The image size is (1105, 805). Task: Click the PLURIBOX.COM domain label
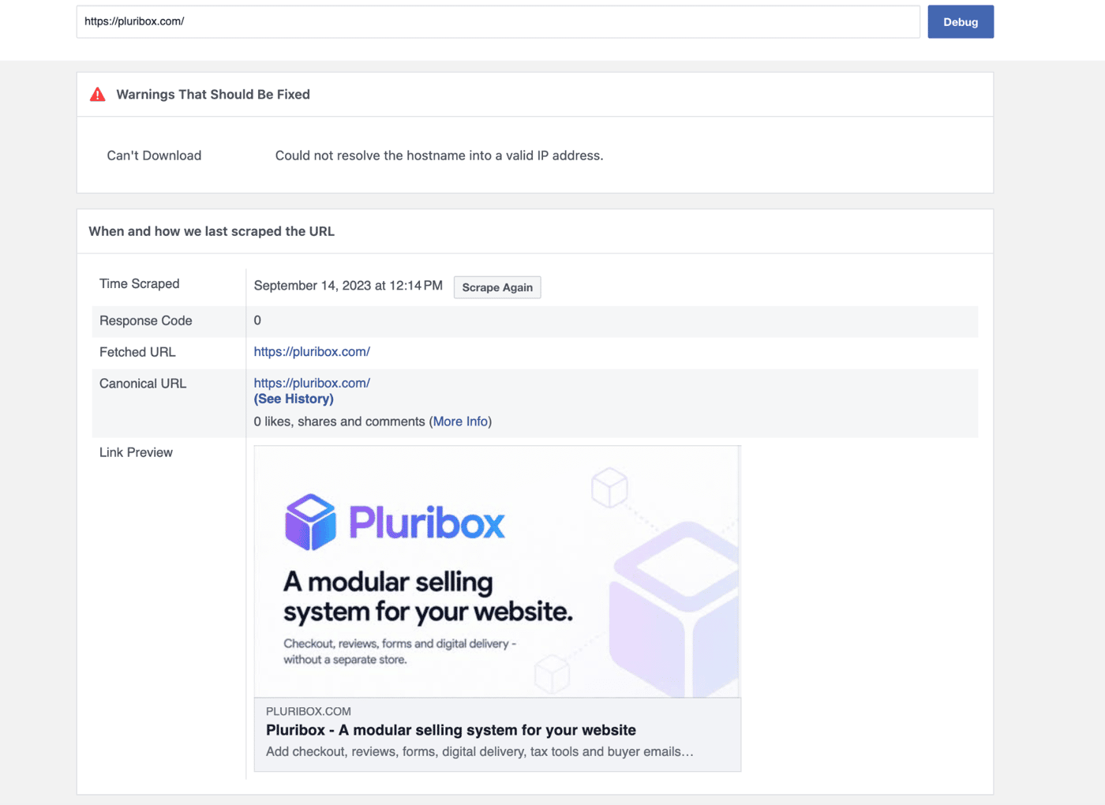[x=309, y=711]
